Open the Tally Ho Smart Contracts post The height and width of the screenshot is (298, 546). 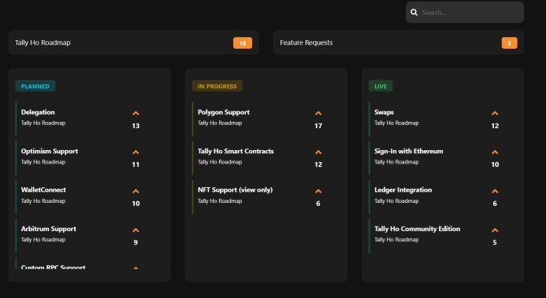tap(236, 151)
